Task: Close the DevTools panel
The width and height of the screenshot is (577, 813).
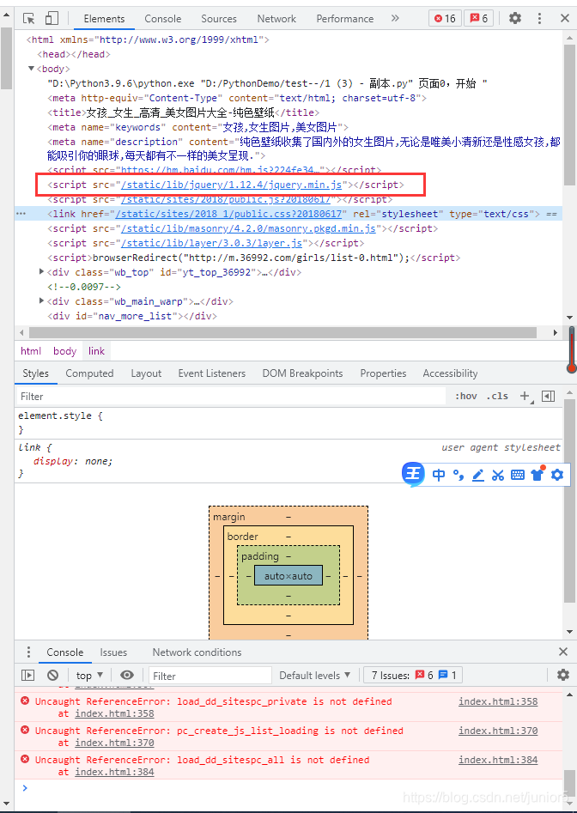Action: [565, 19]
